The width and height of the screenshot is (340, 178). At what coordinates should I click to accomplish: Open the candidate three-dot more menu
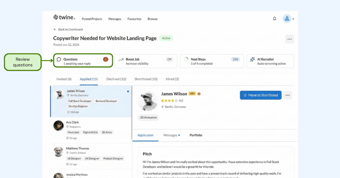[288, 95]
